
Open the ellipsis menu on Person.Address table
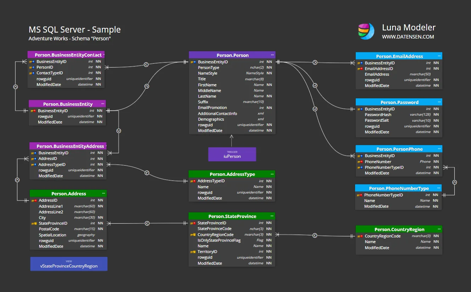103,194
